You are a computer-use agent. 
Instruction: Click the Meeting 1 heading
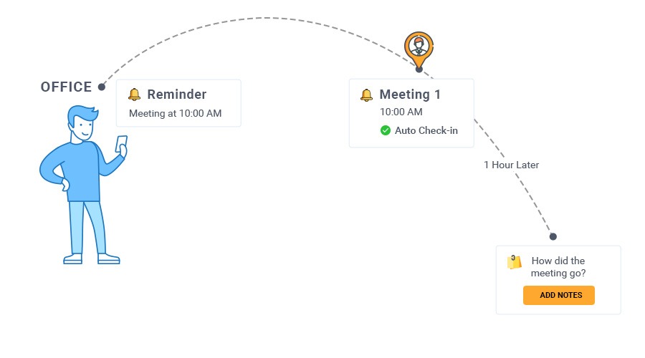410,94
